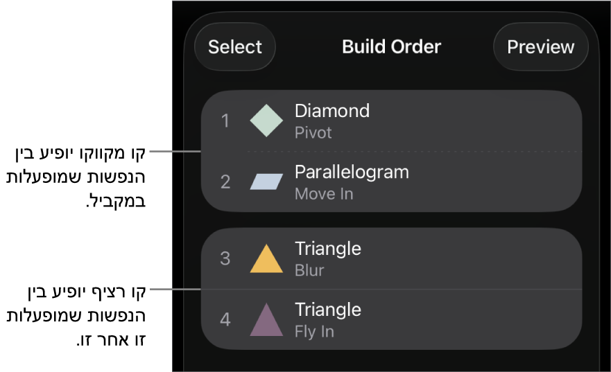Viewport: 611px width, 372px height.
Task: Click the yellow Triangle shape icon
Action: [x=266, y=259]
